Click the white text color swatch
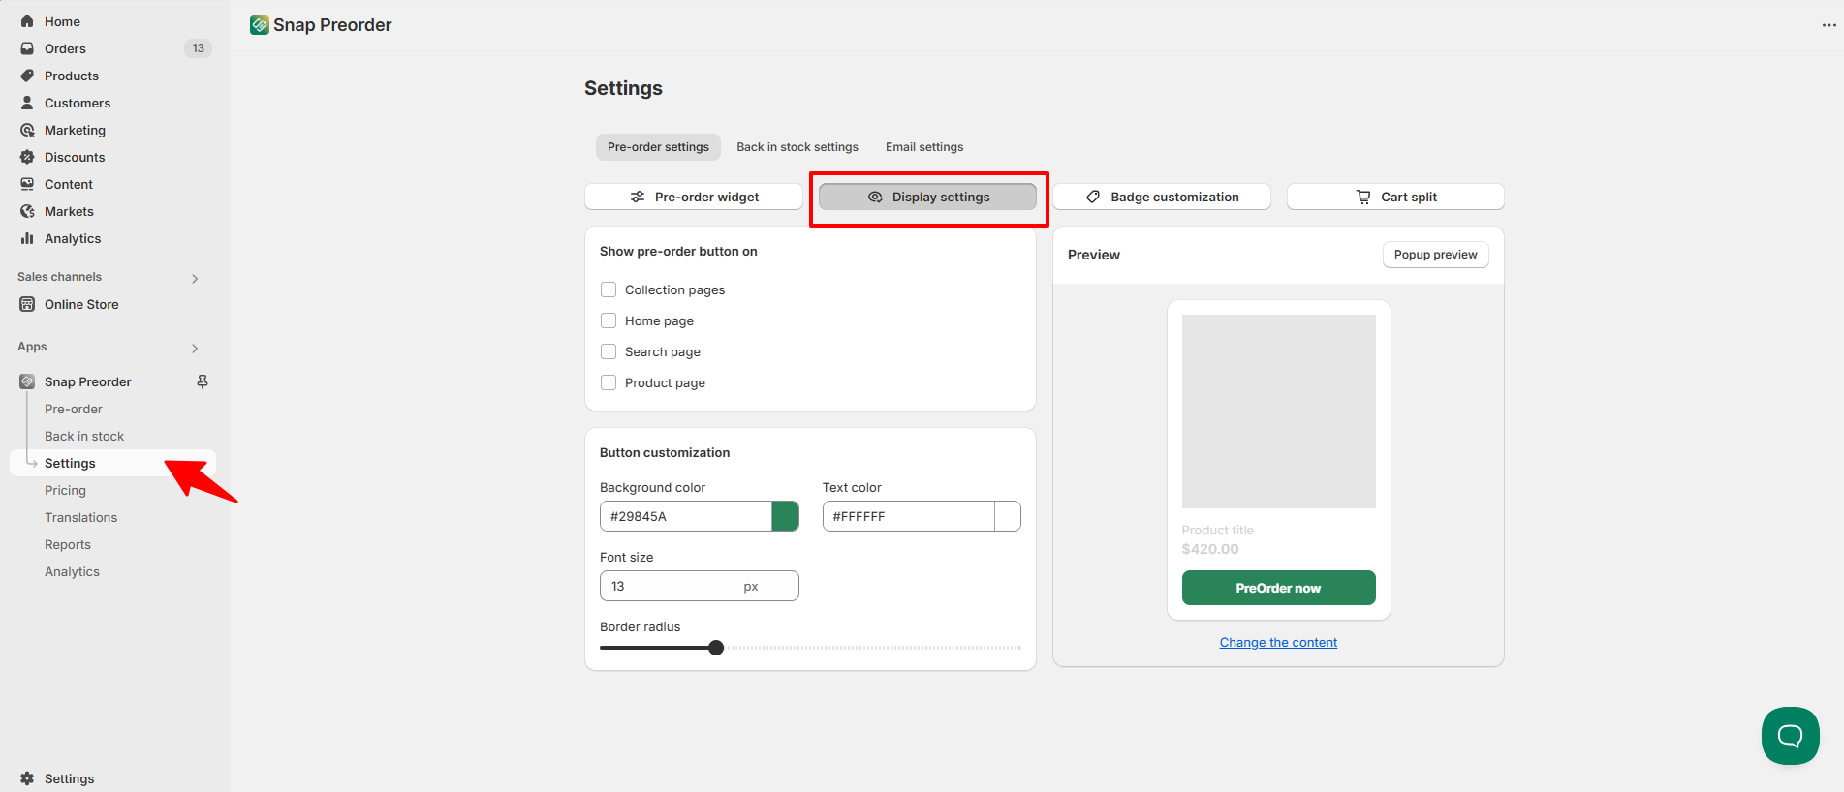 point(1008,516)
